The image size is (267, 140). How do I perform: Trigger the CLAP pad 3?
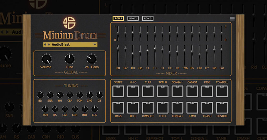coord(148,91)
